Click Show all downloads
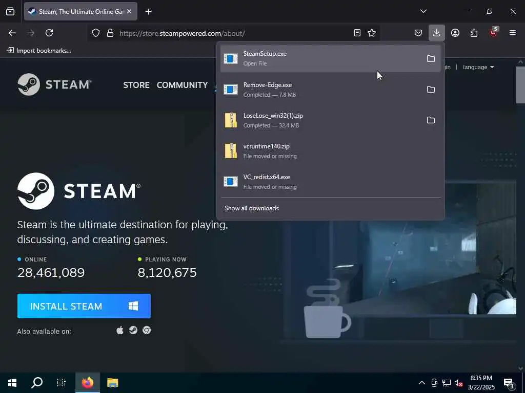 [x=251, y=208]
